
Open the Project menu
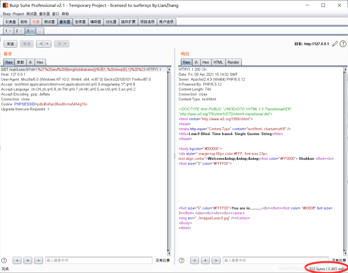tap(18, 14)
